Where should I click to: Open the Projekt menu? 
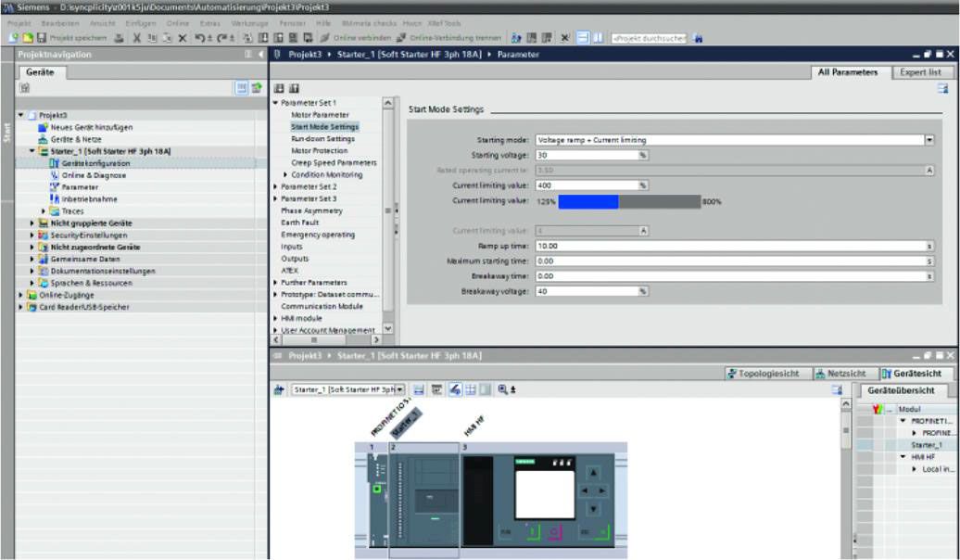point(19,23)
